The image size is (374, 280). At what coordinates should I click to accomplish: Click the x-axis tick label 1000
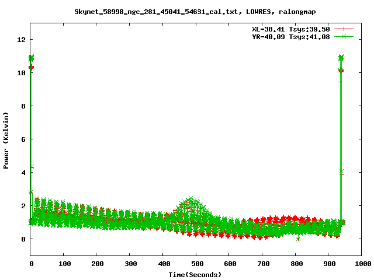coord(363,264)
